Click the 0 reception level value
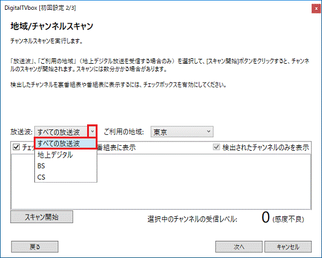 point(266,218)
